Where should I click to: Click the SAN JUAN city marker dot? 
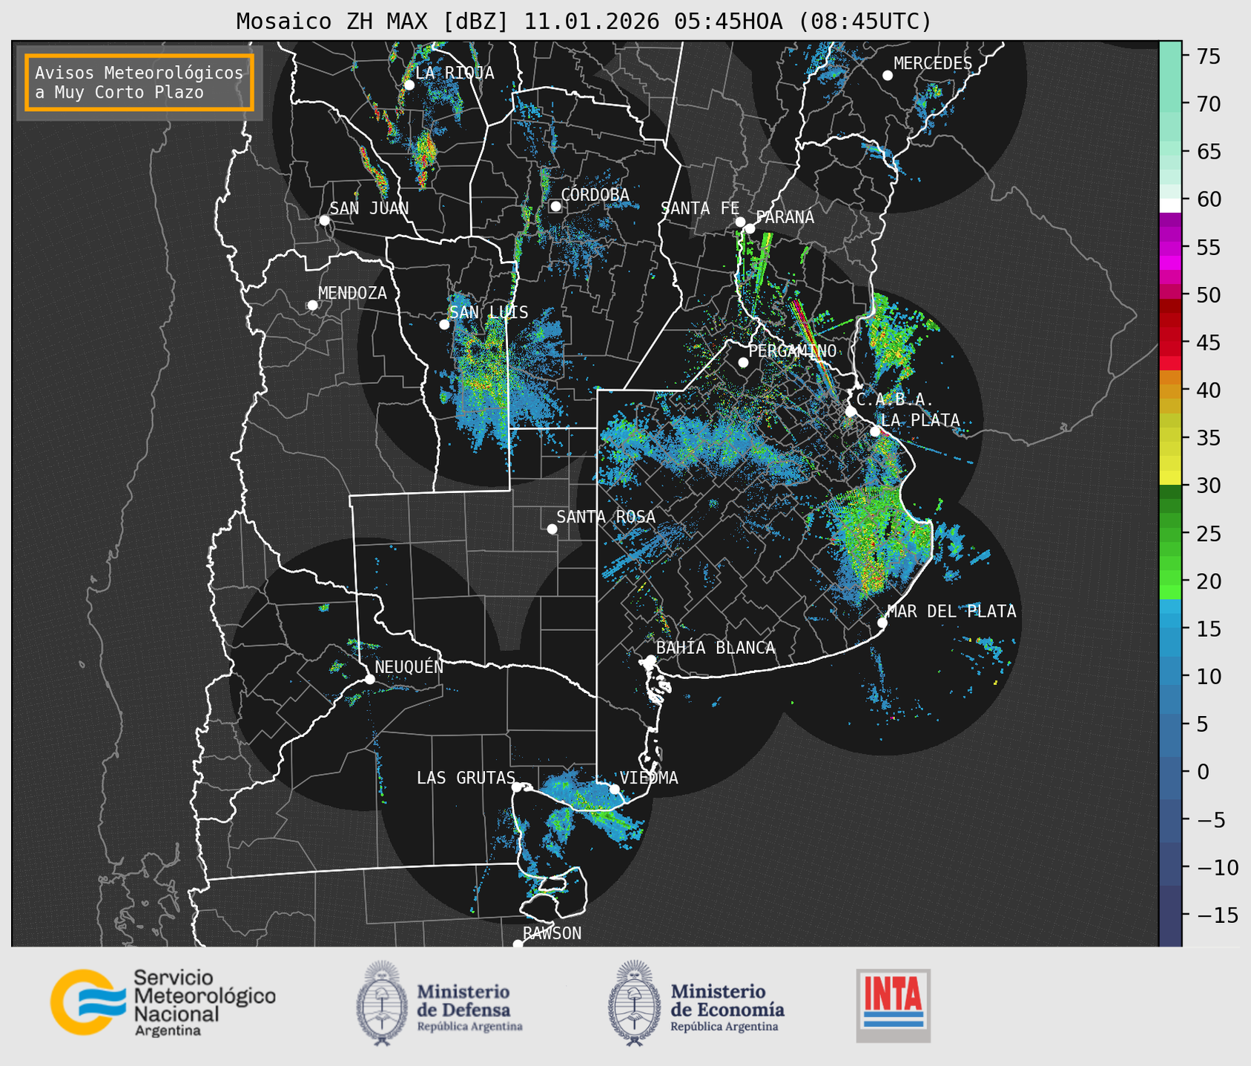coord(324,220)
